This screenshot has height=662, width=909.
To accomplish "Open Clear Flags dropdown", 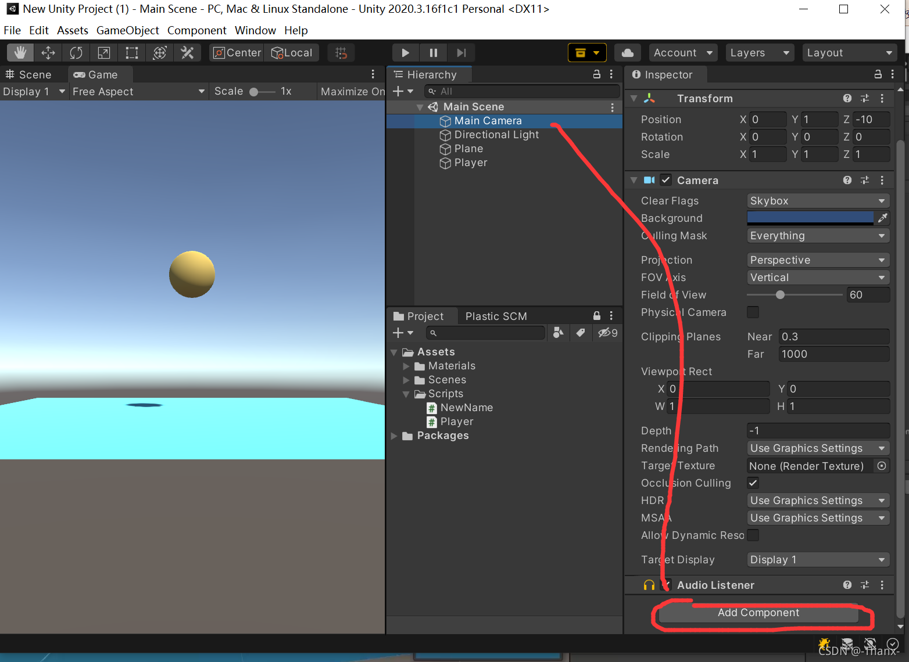I will point(818,201).
